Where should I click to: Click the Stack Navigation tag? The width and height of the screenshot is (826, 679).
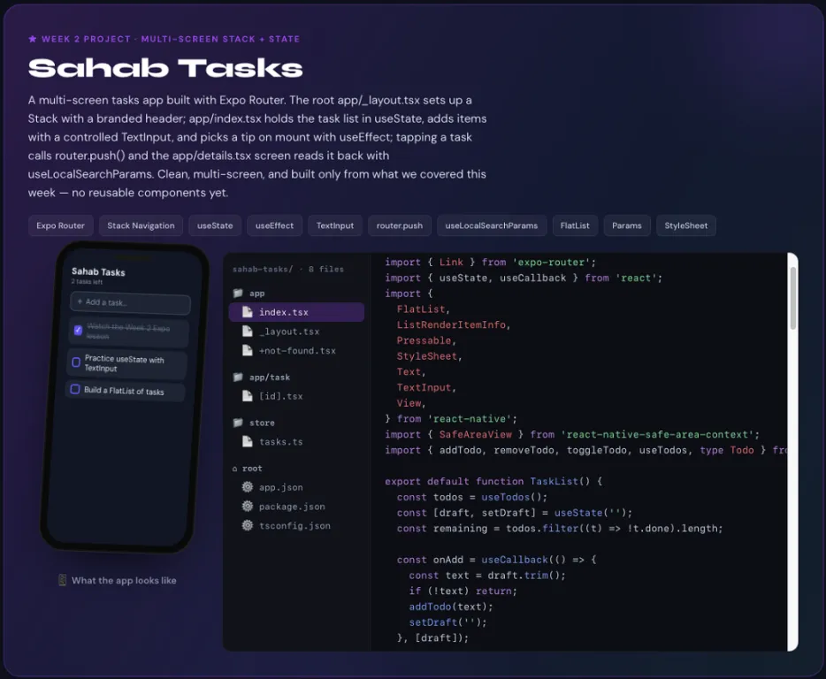click(x=141, y=225)
